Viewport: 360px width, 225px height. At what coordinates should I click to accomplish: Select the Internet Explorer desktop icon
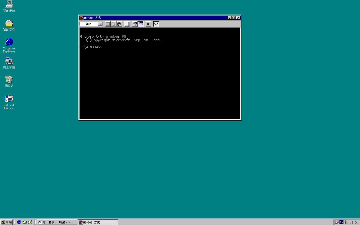[9, 45]
